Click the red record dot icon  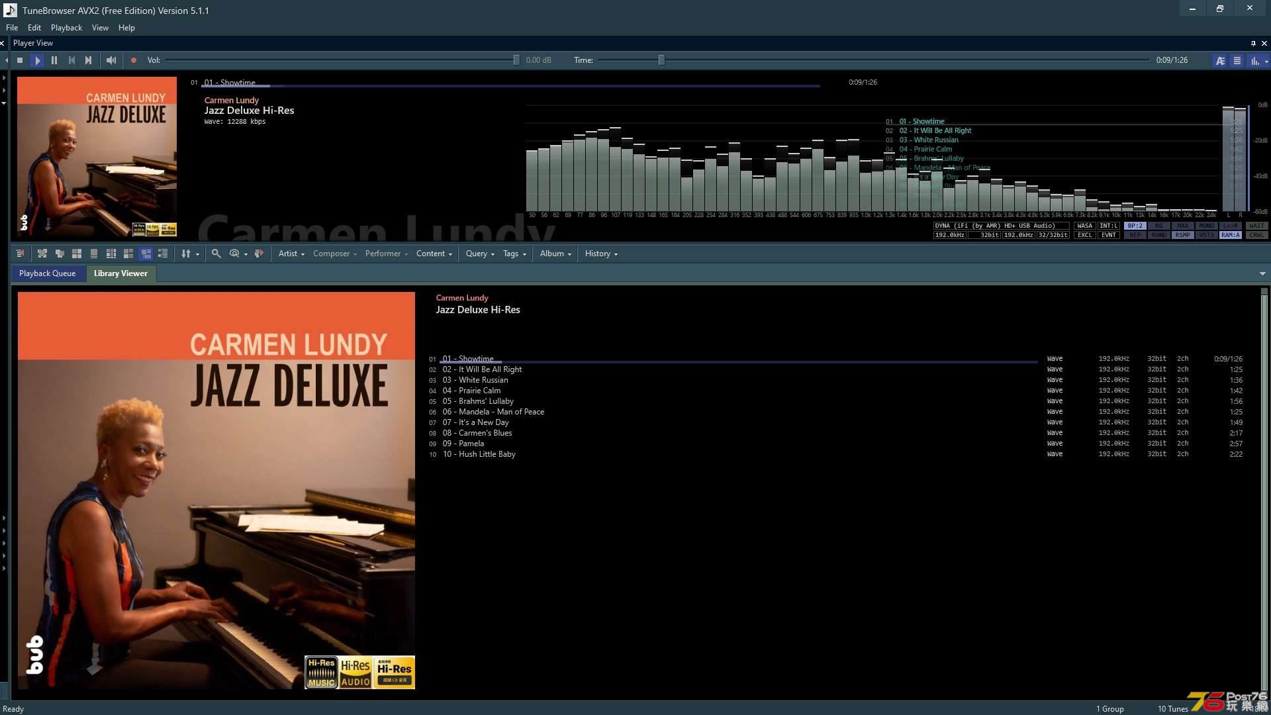click(134, 60)
